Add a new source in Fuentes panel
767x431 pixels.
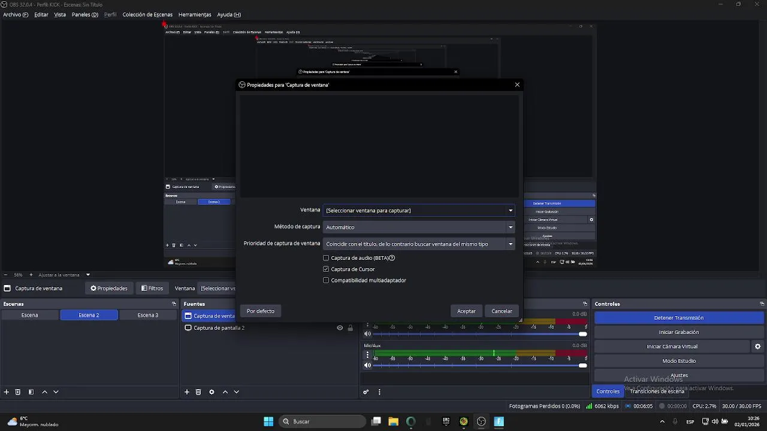(x=187, y=392)
